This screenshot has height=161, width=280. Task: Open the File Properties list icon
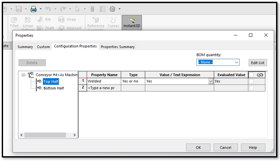click(102, 9)
